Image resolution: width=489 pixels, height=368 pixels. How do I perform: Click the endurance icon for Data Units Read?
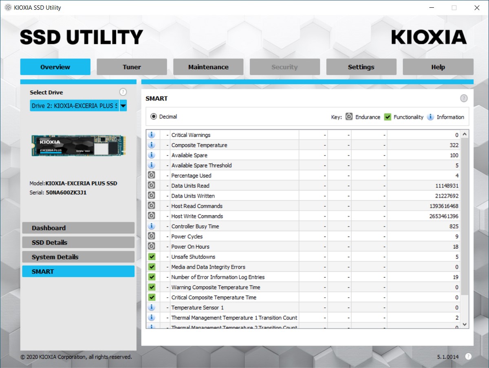coord(152,185)
